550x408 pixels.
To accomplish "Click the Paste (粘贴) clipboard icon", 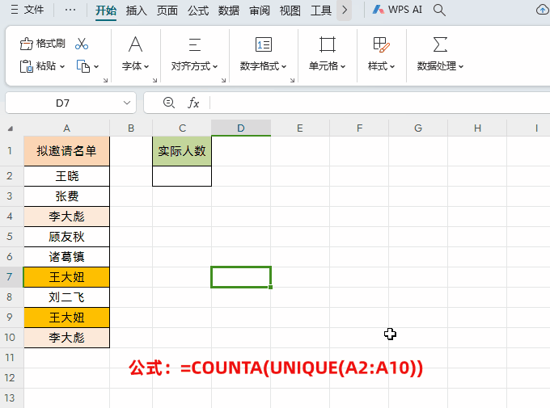I will [27, 66].
